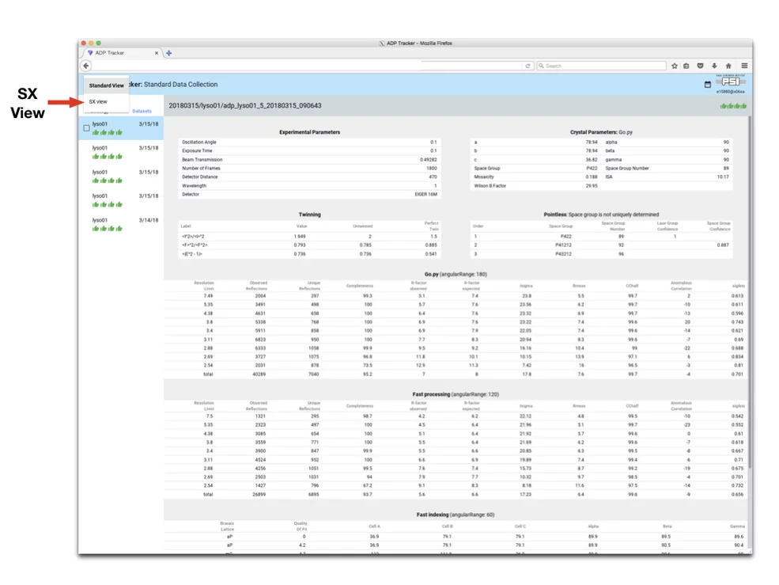Select space group P43212 in Pointless table
The height and width of the screenshot is (585, 779).
point(563,254)
